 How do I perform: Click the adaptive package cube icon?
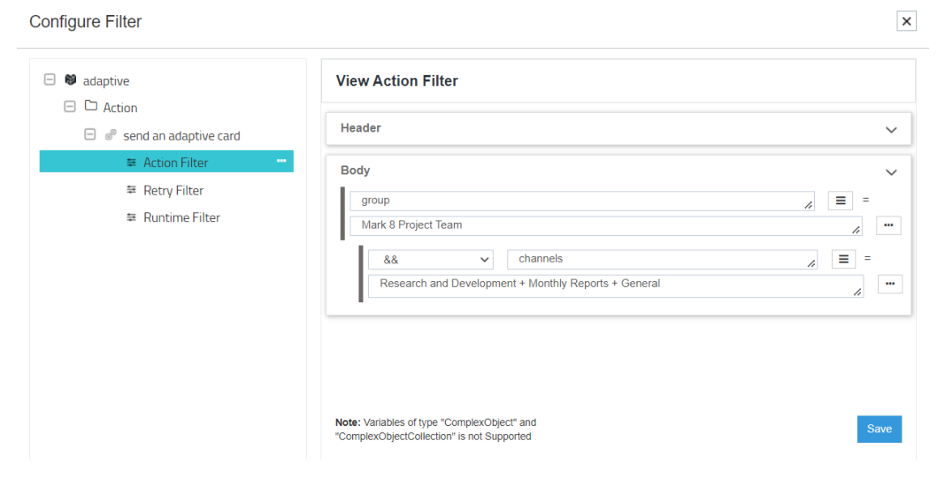click(71, 80)
